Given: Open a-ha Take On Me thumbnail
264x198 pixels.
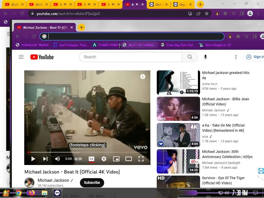Looking at the screenshot, I should click(x=178, y=135).
